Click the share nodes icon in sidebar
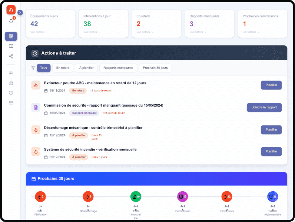This screenshot has width=295, height=222. click(11, 56)
